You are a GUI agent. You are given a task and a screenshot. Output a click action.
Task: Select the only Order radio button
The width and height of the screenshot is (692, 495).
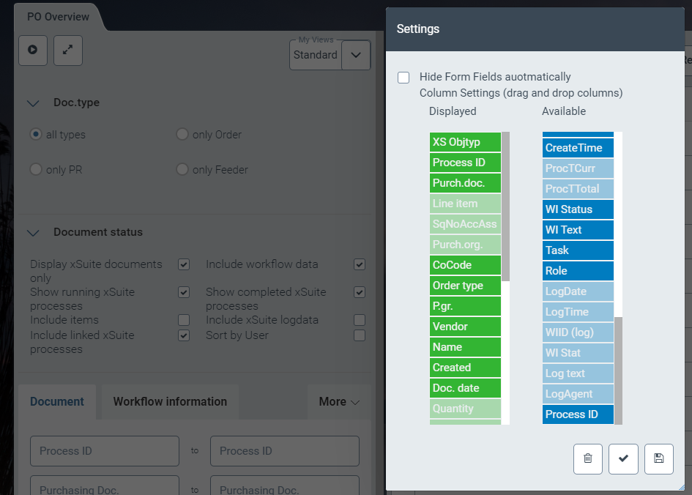click(x=182, y=135)
